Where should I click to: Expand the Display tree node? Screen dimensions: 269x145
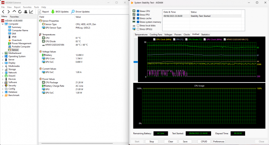(3, 63)
